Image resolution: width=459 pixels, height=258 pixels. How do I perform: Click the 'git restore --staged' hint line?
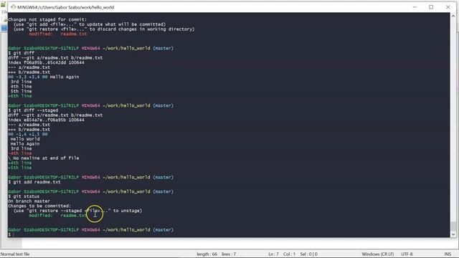point(77,211)
